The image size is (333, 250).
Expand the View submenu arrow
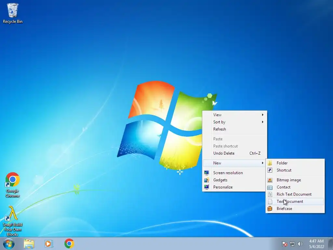coord(263,115)
